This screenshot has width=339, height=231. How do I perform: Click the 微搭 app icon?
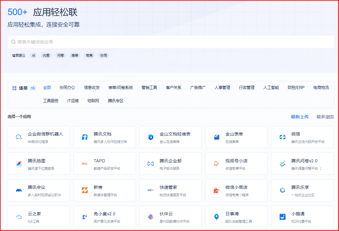point(282,137)
